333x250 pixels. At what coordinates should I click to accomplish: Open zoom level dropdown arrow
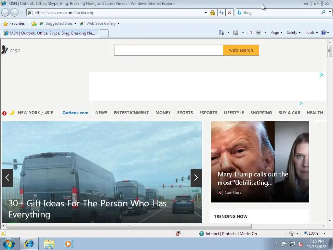(324, 233)
